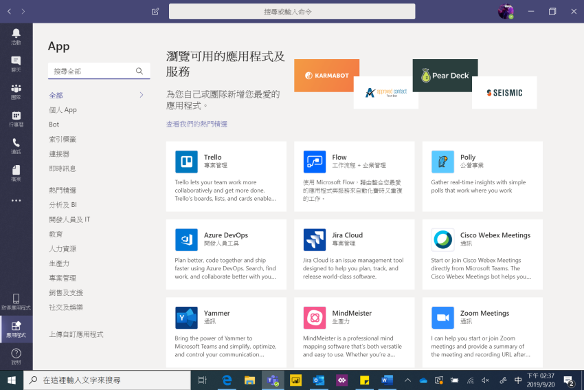The width and height of the screenshot is (584, 390).
Task: Select the Apps sidebar icon
Action: click(x=16, y=329)
